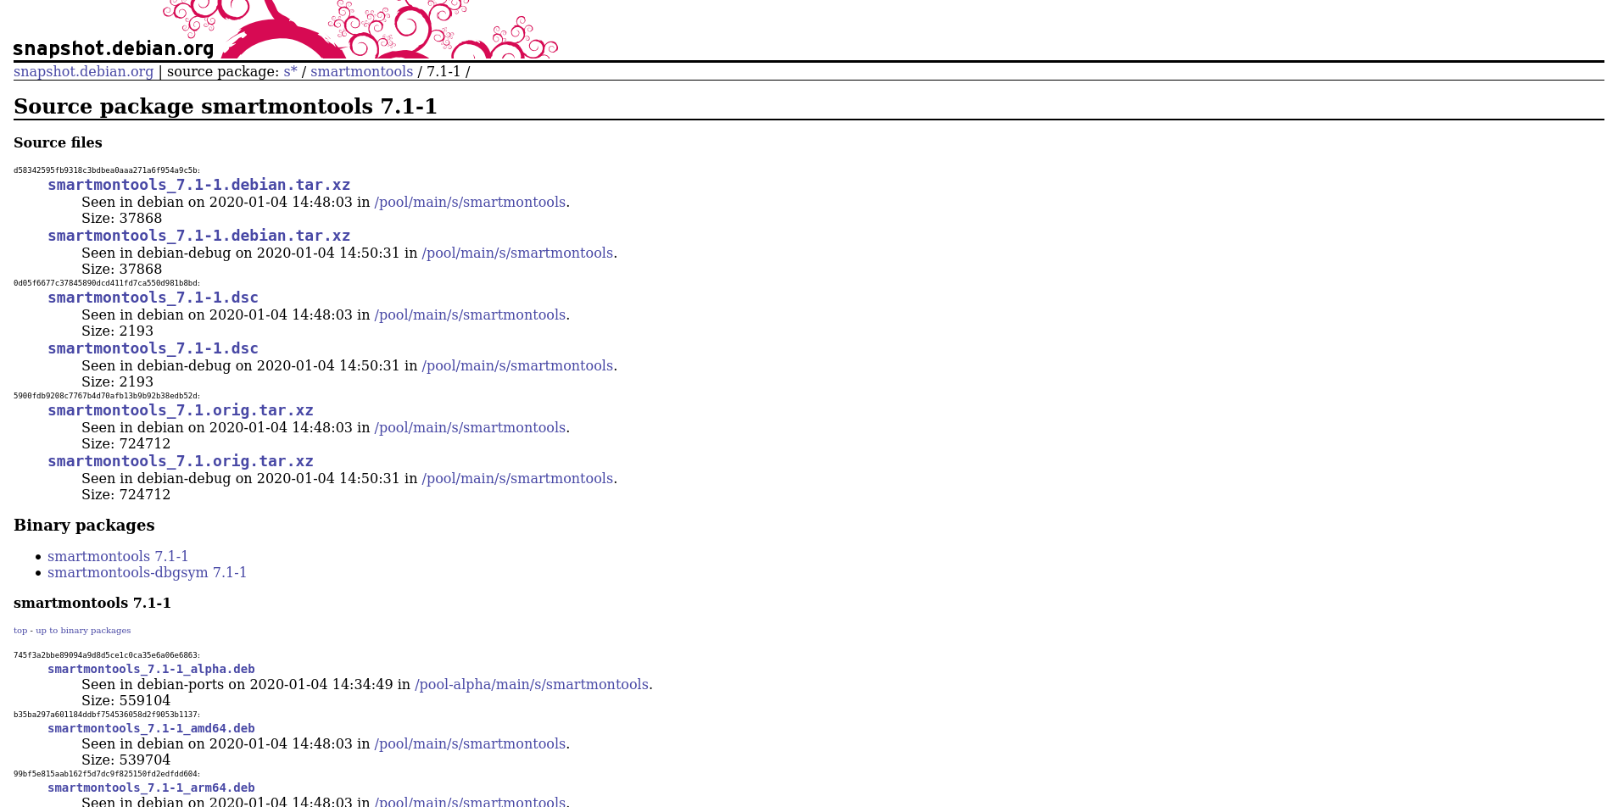Click hash d58342595fb9318c3bdbea0aaa271a6f954a9c5b
This screenshot has height=807, width=1618.
pyautogui.click(x=107, y=170)
